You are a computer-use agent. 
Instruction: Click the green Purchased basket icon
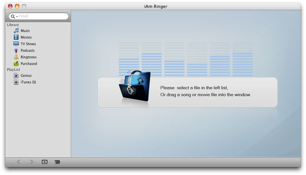tap(16, 64)
